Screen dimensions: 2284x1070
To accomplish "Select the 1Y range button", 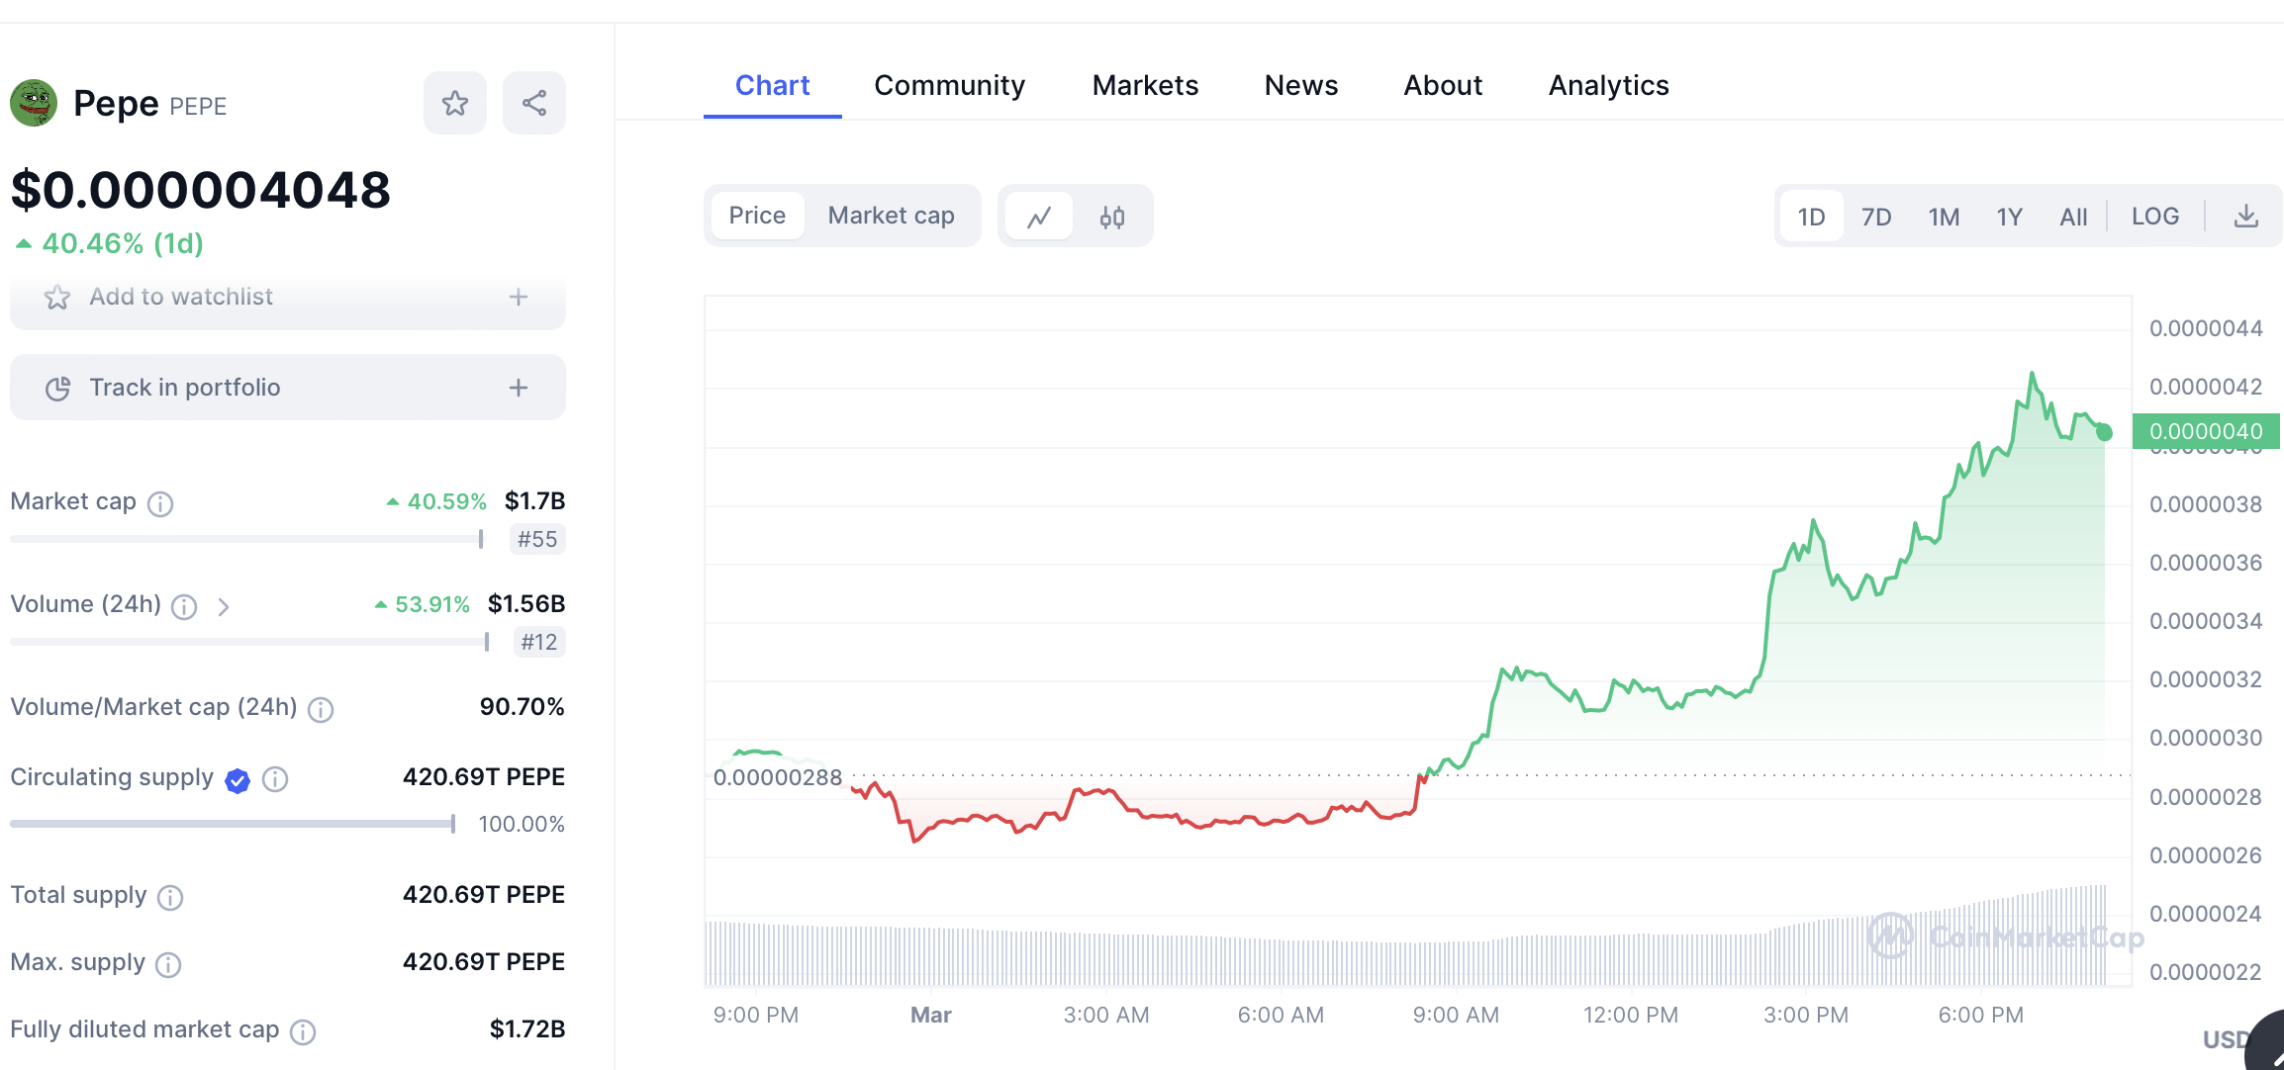I will coord(2009,217).
